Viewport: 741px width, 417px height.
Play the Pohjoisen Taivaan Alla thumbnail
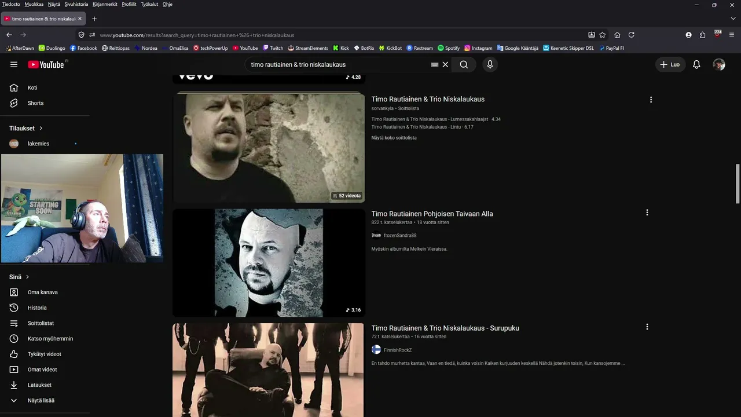(x=269, y=263)
